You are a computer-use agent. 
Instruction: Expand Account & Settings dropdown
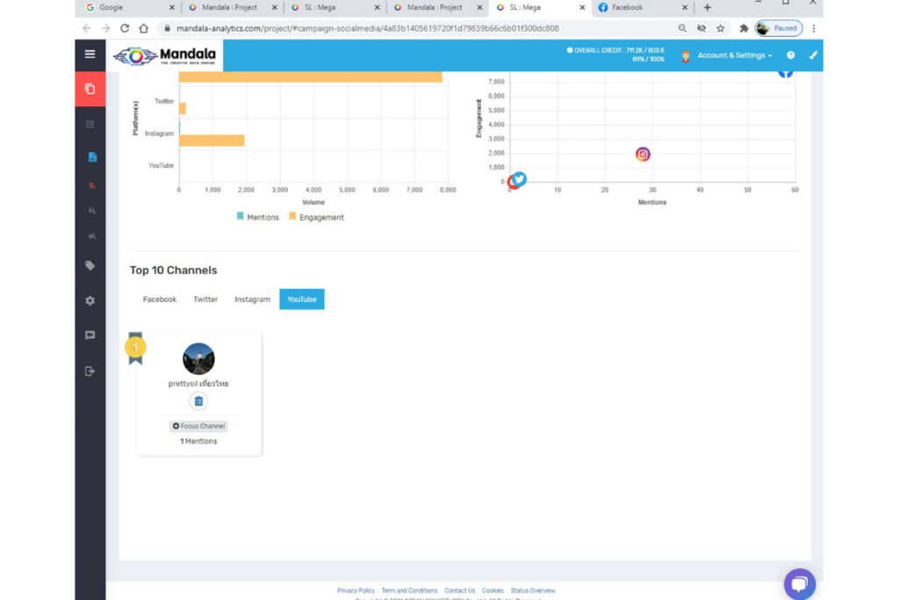pyautogui.click(x=734, y=55)
